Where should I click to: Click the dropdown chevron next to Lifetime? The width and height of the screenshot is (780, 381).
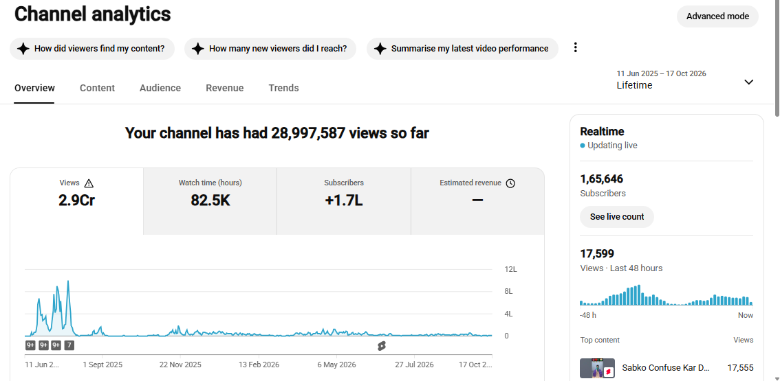click(748, 82)
